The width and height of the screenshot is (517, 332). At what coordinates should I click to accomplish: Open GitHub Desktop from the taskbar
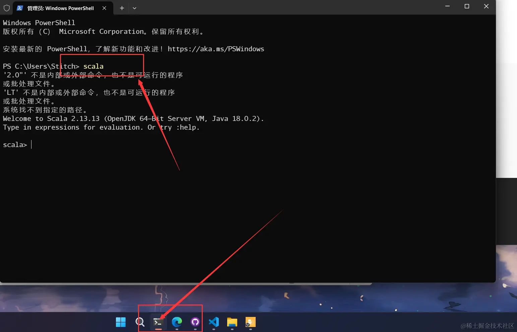tap(195, 322)
